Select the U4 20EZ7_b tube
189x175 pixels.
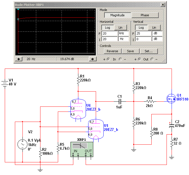coord(78,110)
